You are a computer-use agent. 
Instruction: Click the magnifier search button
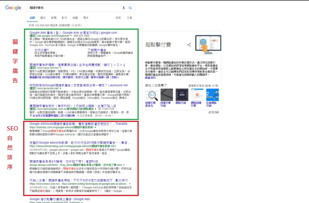point(130,8)
